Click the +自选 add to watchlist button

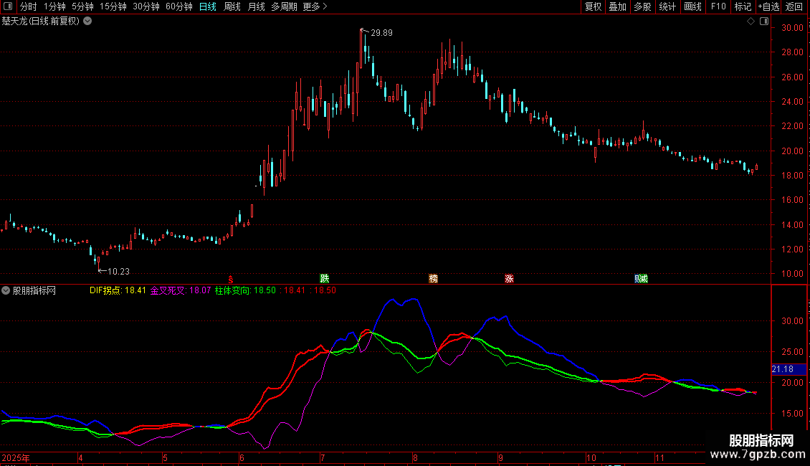coord(768,6)
